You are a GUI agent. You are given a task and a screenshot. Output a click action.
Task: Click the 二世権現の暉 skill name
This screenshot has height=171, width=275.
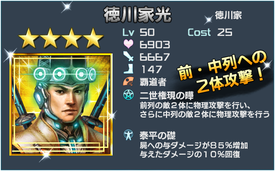pyautogui.click(x=167, y=95)
